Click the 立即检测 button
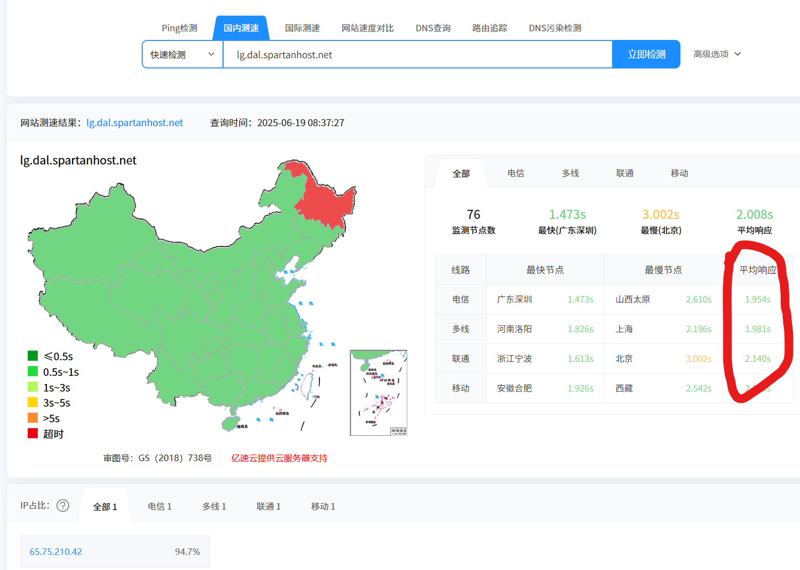Image resolution: width=800 pixels, height=570 pixels. click(x=646, y=54)
